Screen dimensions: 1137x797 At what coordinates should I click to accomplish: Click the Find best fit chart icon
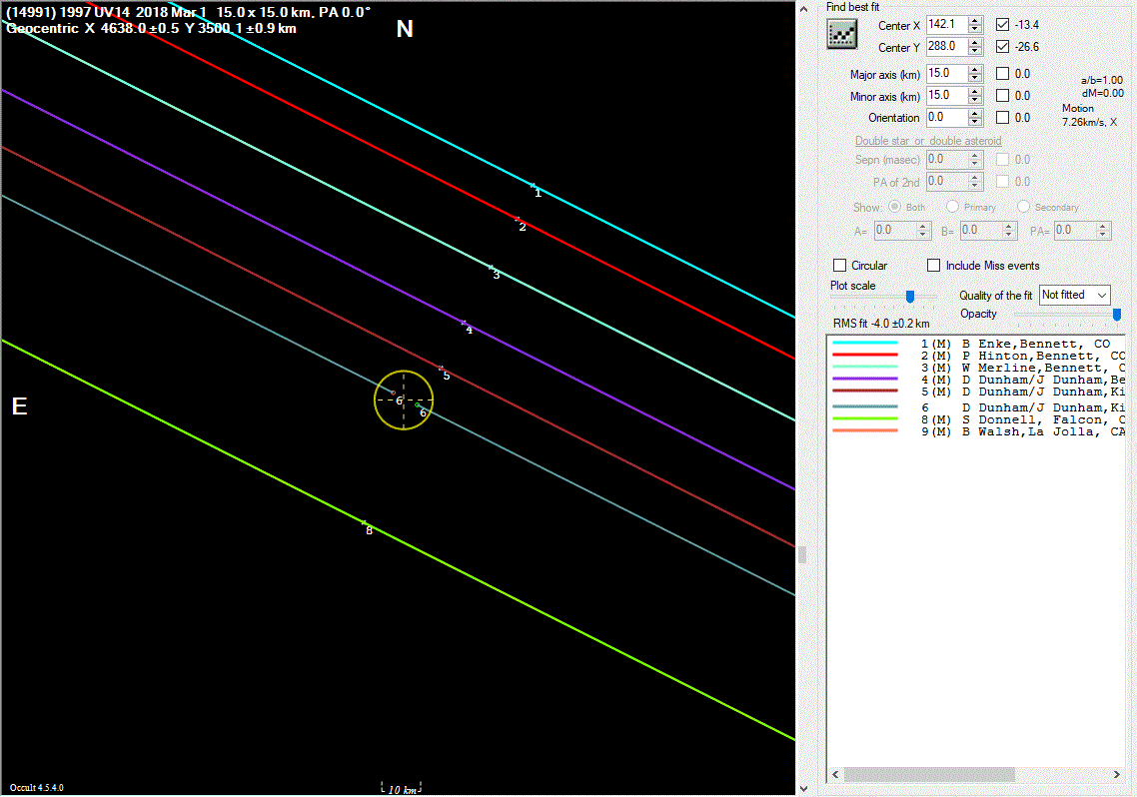tap(843, 35)
